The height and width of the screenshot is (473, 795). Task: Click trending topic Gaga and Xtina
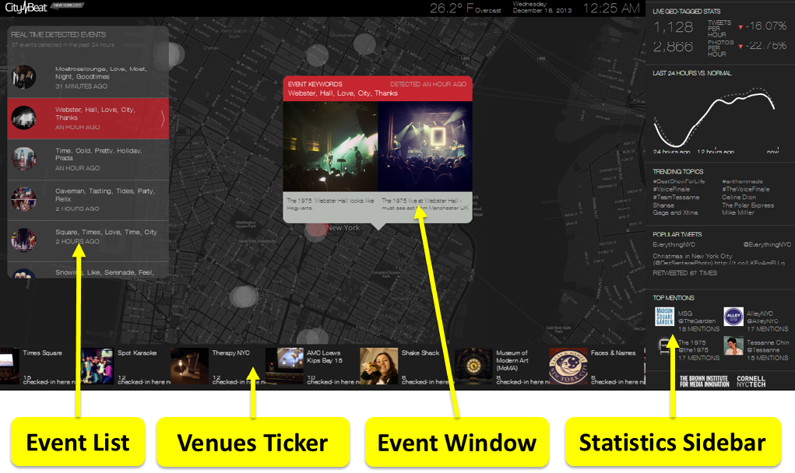click(x=675, y=212)
